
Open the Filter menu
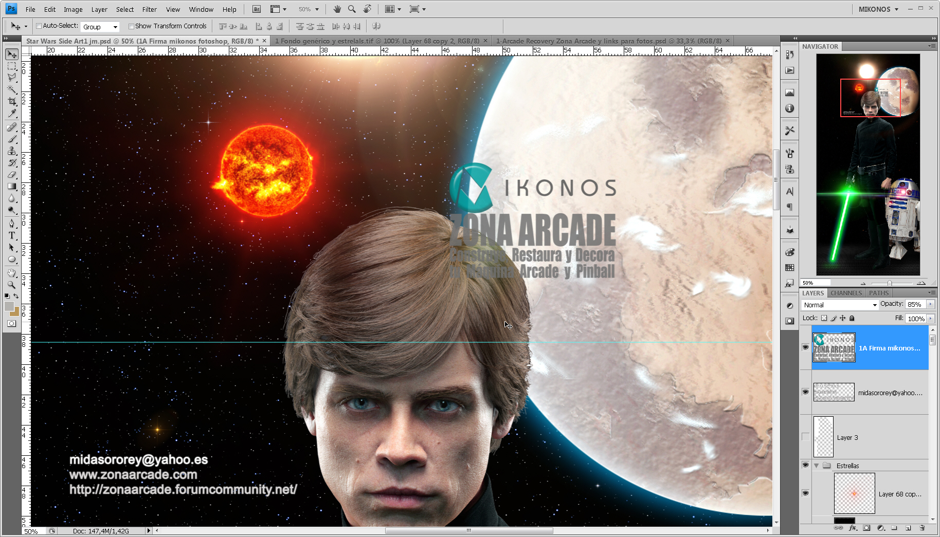(149, 9)
